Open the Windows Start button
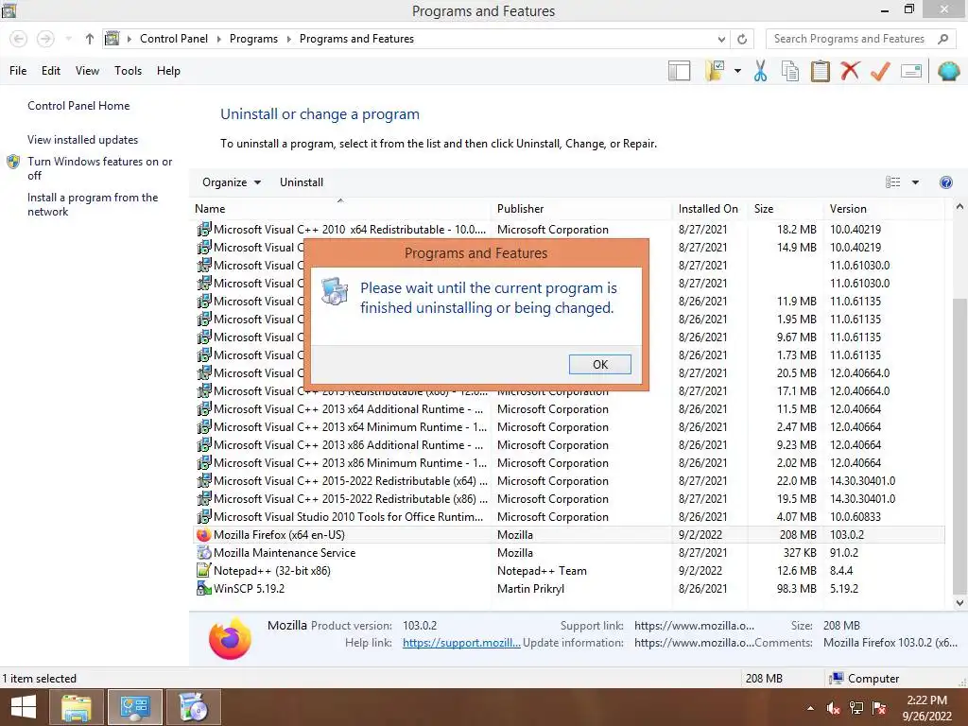This screenshot has width=968, height=726. pyautogui.click(x=24, y=707)
